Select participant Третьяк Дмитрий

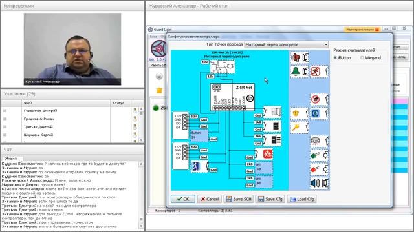[x=38, y=127]
